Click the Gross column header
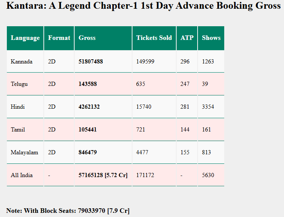 coord(87,38)
